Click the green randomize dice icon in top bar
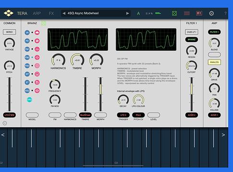The width and height of the screenshot is (233, 172). (174, 13)
